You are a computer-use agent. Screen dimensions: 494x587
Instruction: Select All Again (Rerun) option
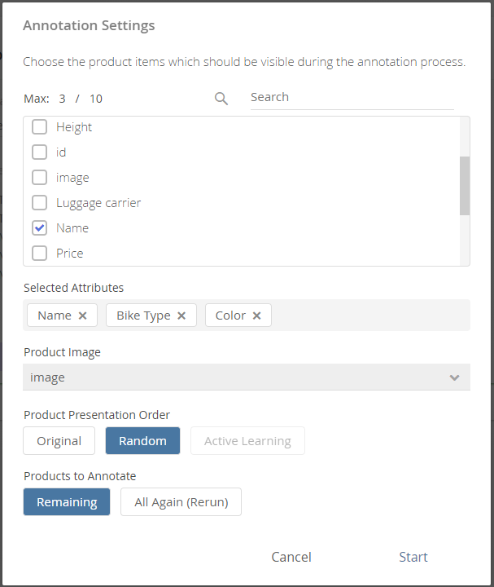(x=181, y=502)
